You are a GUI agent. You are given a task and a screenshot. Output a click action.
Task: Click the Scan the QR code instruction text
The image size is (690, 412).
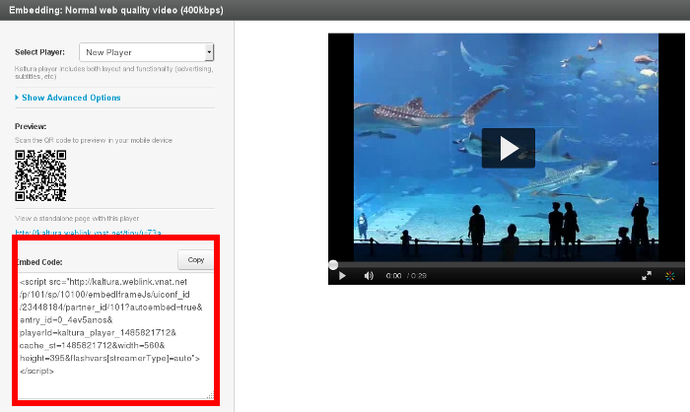pyautogui.click(x=94, y=140)
